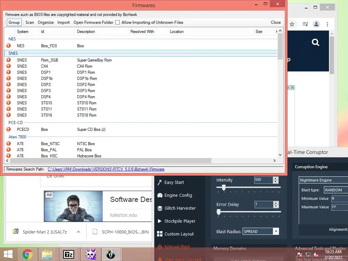Click the warning icon for Rom_SGB
The width and height of the screenshot is (348, 261).
(x=8, y=60)
